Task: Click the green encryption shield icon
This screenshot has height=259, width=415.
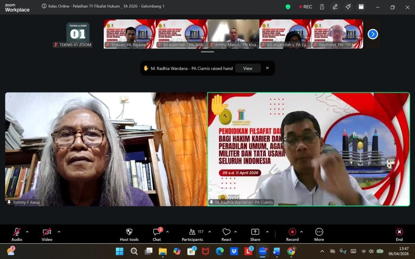Action: pos(288,7)
